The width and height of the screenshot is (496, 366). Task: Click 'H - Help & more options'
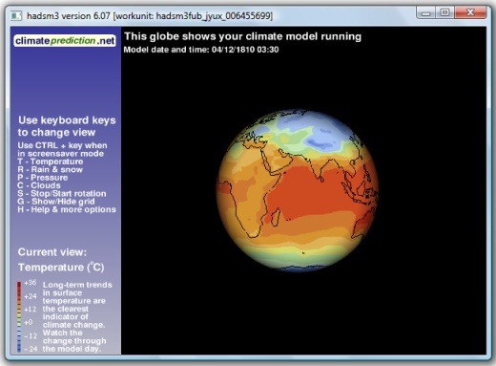coord(67,209)
